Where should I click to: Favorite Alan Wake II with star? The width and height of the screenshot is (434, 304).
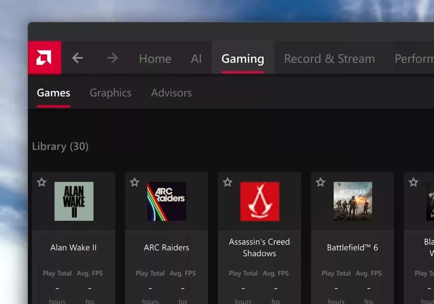41,182
